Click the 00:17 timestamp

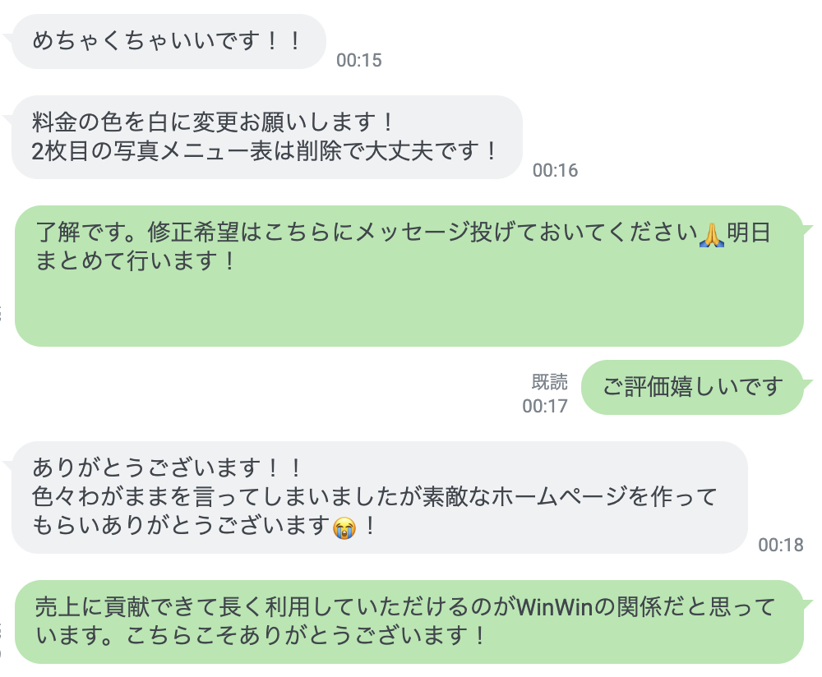coord(545,406)
